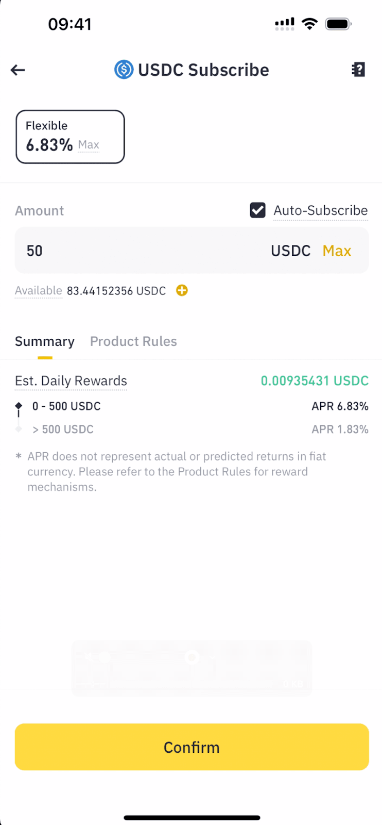Tap the yellow plus icon beside available balance
The width and height of the screenshot is (382, 825).
tap(182, 290)
